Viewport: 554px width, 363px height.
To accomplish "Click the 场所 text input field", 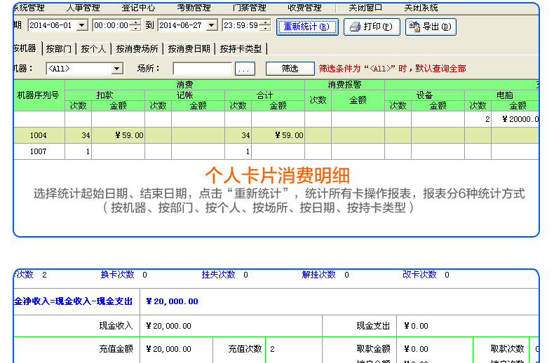I will (202, 69).
